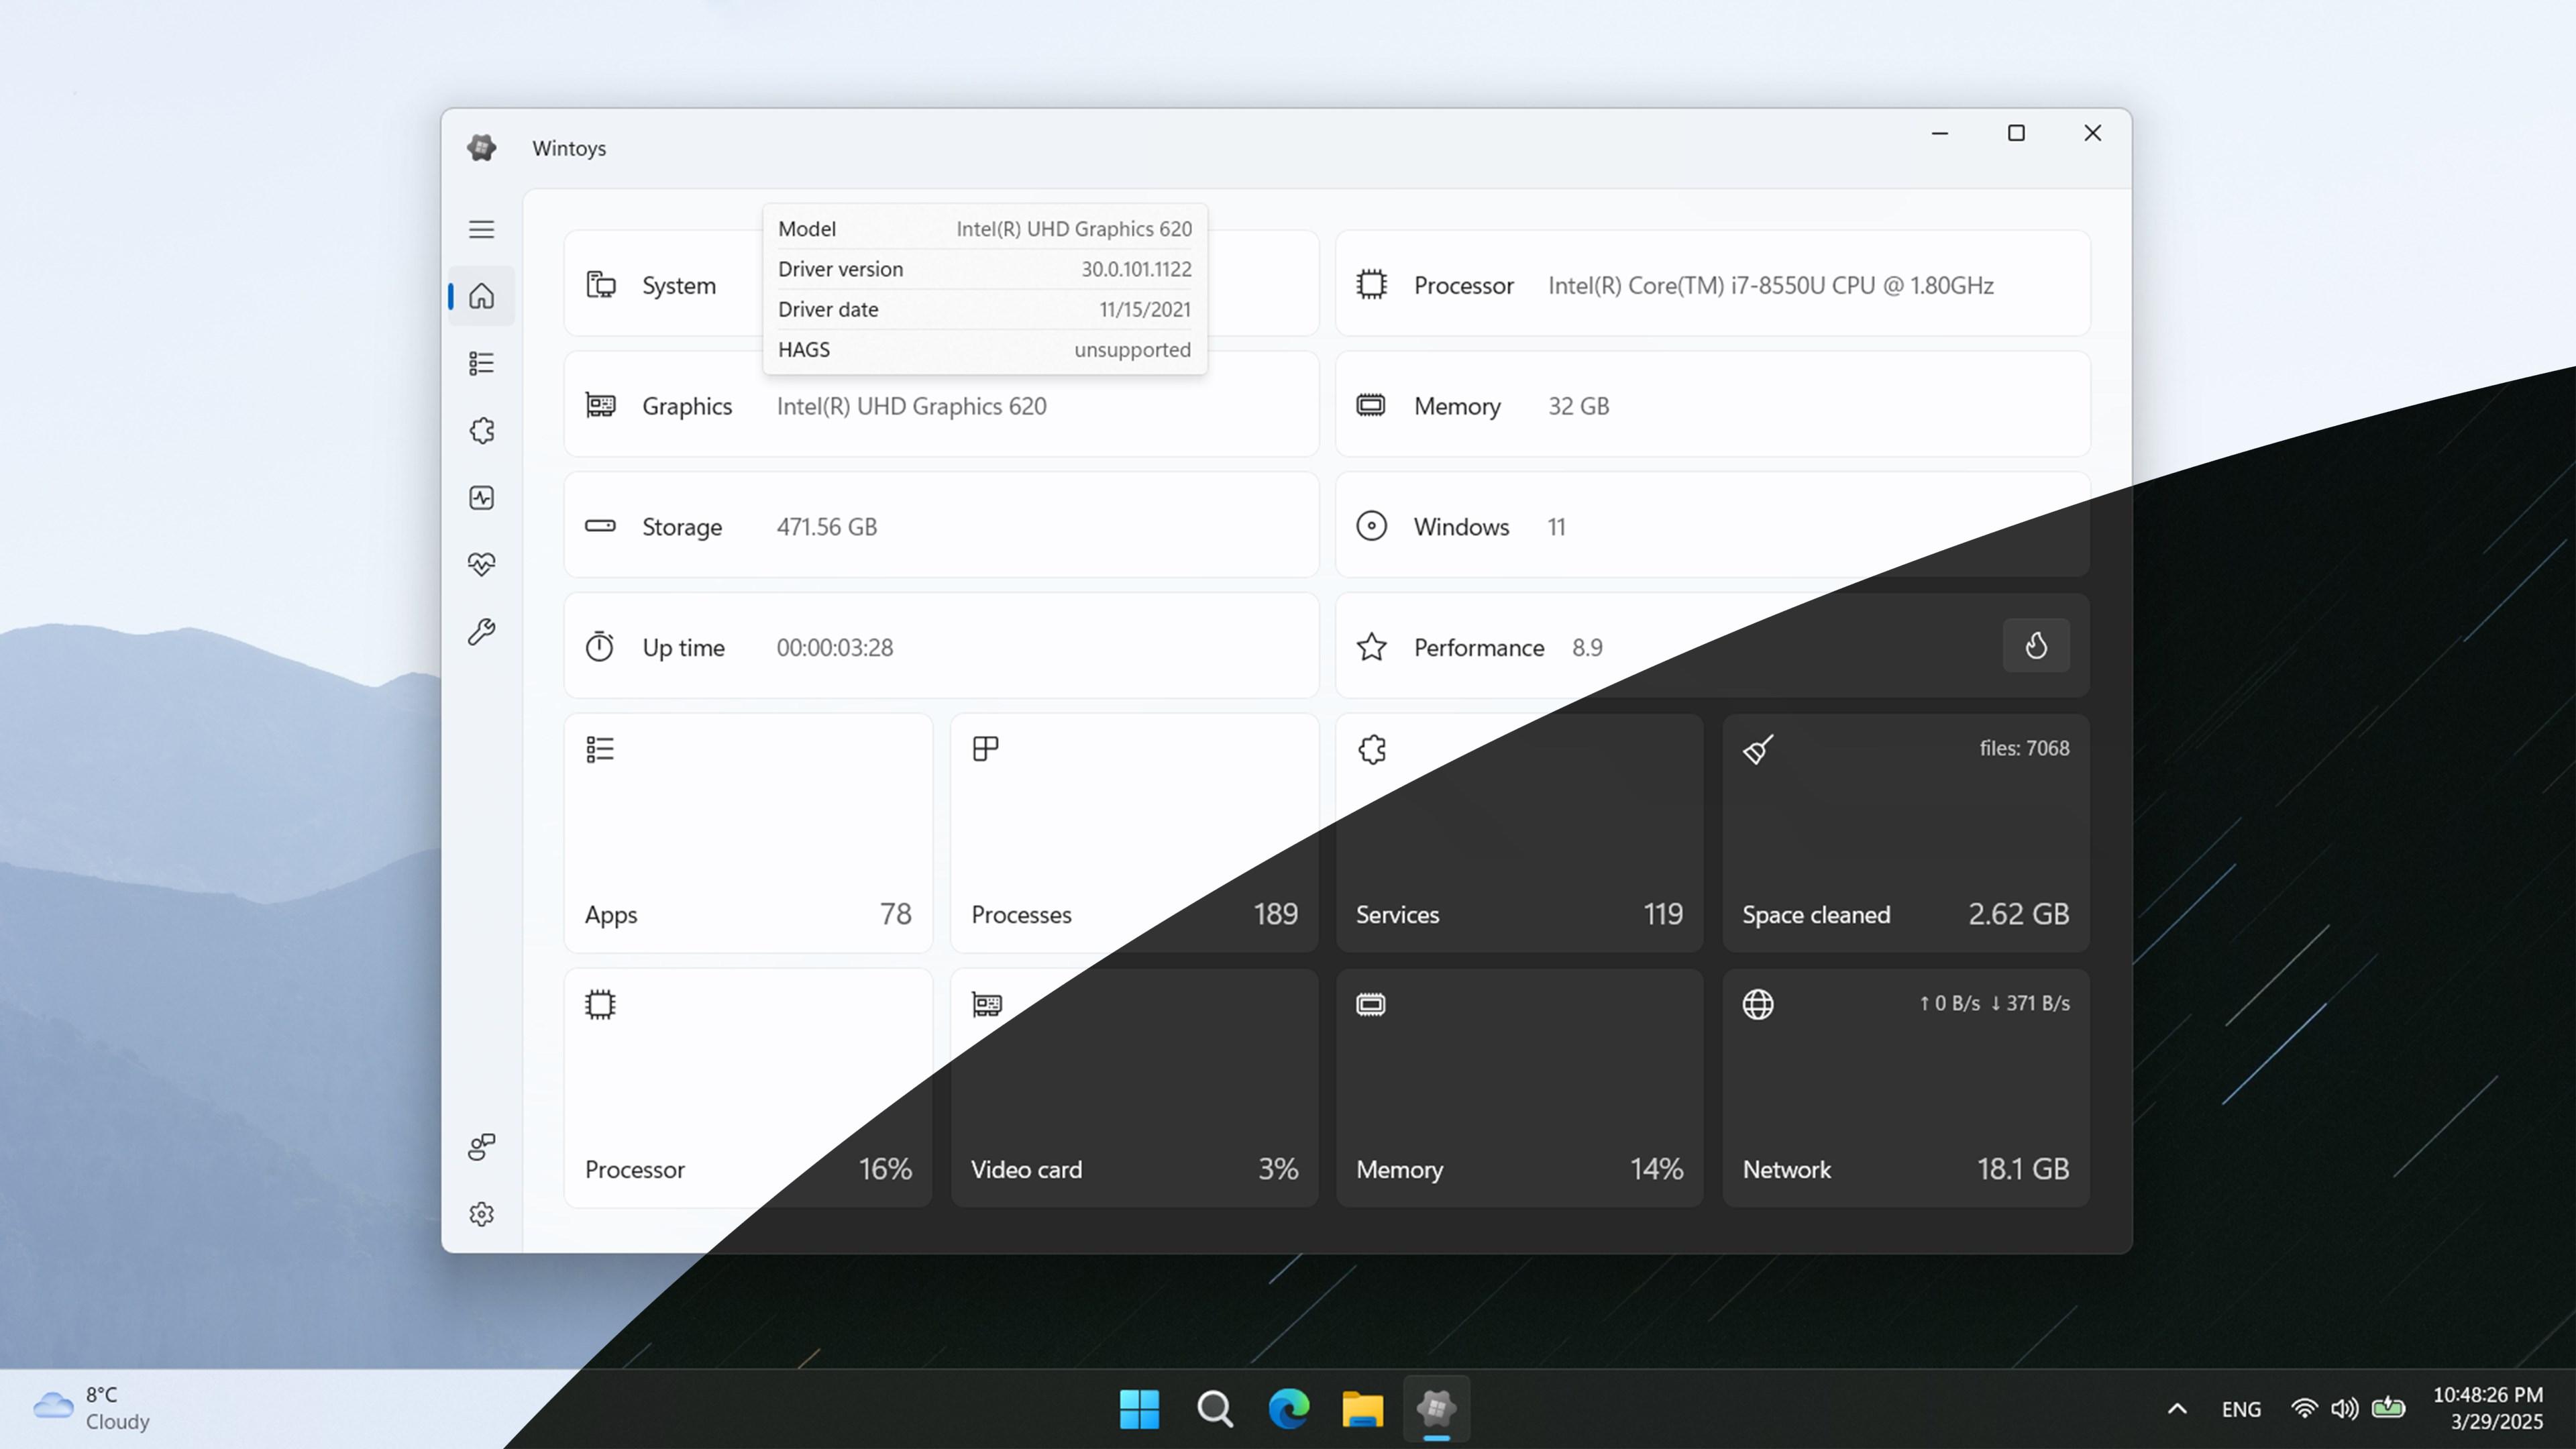Select the Performance monitor icon in the sidebar

[482, 497]
